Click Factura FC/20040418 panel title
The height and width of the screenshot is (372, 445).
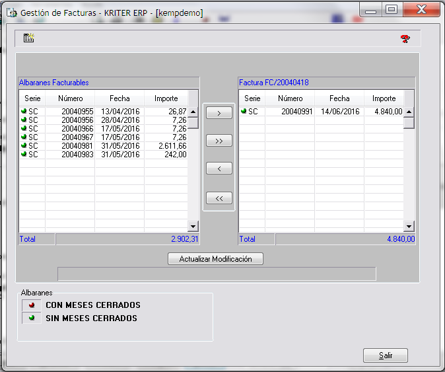pos(274,83)
